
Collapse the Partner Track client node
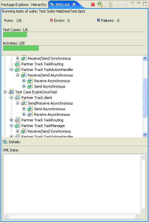(x=11, y=98)
